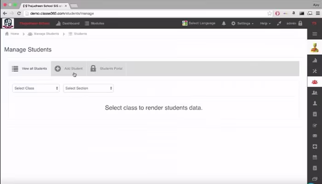The width and height of the screenshot is (322, 184).
Task: Open a new browser tab
Action: point(74,6)
